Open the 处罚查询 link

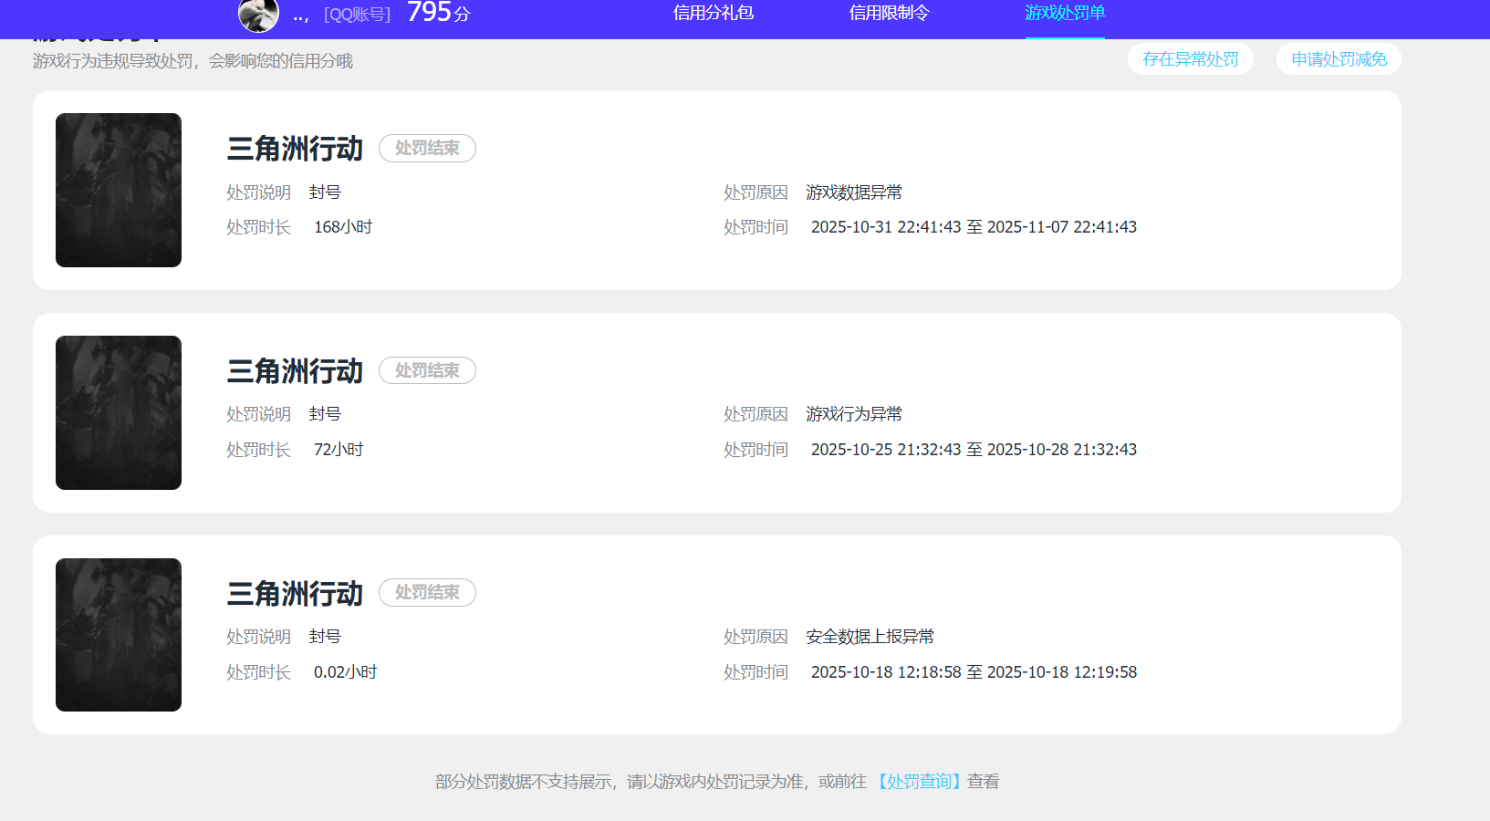click(x=918, y=782)
